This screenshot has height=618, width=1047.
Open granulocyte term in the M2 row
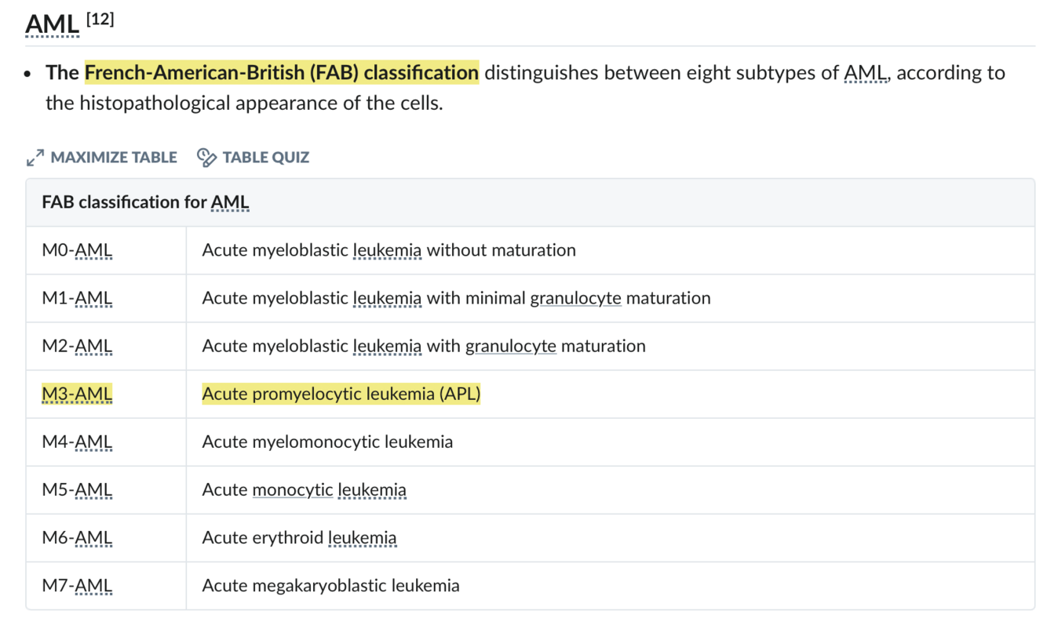point(511,346)
